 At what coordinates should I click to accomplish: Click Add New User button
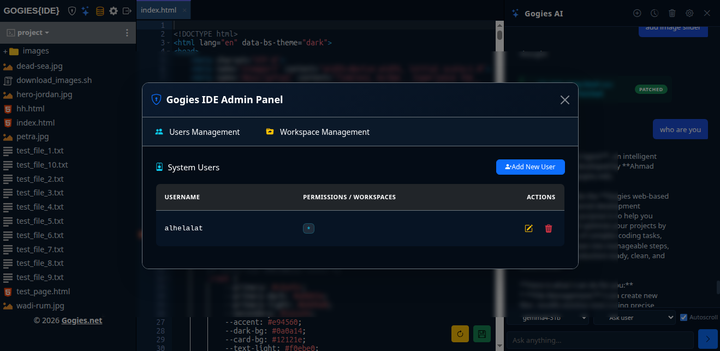pyautogui.click(x=531, y=167)
